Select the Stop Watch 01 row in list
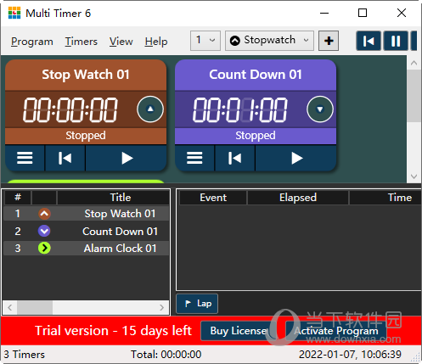422x364 pixels. pyautogui.click(x=86, y=214)
